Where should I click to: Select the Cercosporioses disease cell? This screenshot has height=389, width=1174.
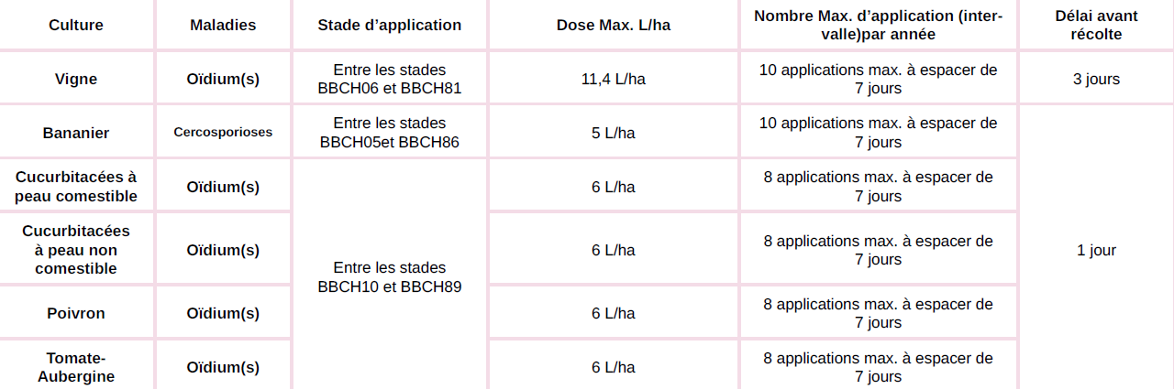click(223, 133)
